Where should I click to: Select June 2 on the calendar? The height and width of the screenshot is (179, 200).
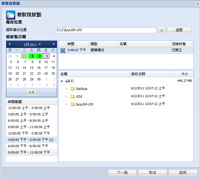coord(39,56)
